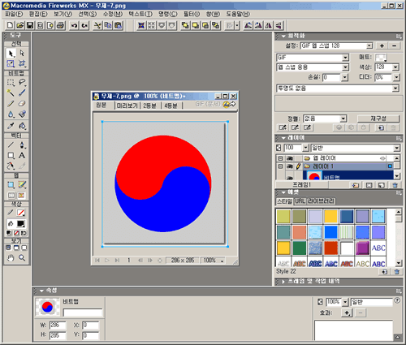The image size is (406, 345).
Task: Expand the Frames and History panel
Action: coord(283,282)
